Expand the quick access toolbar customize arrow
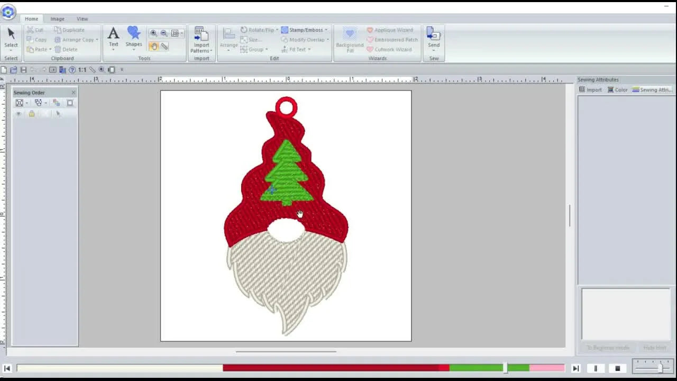The height and width of the screenshot is (381, 677). pos(122,70)
